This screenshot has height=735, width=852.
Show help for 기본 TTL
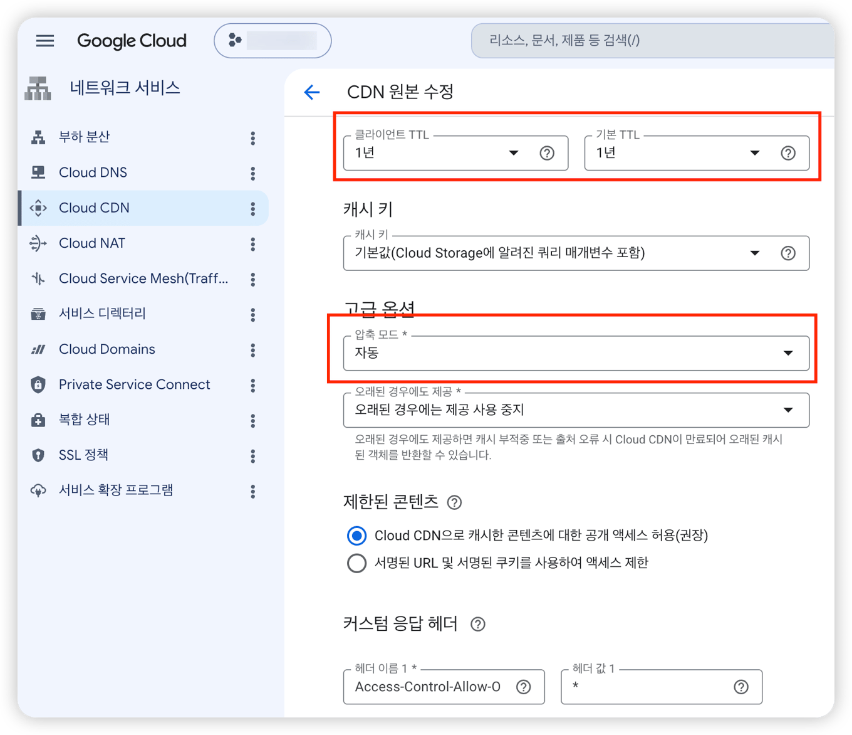pos(788,153)
